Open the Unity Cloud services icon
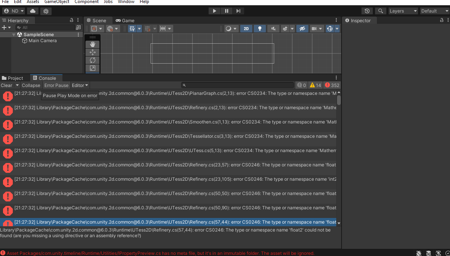Image resolution: width=450 pixels, height=256 pixels. point(33,11)
